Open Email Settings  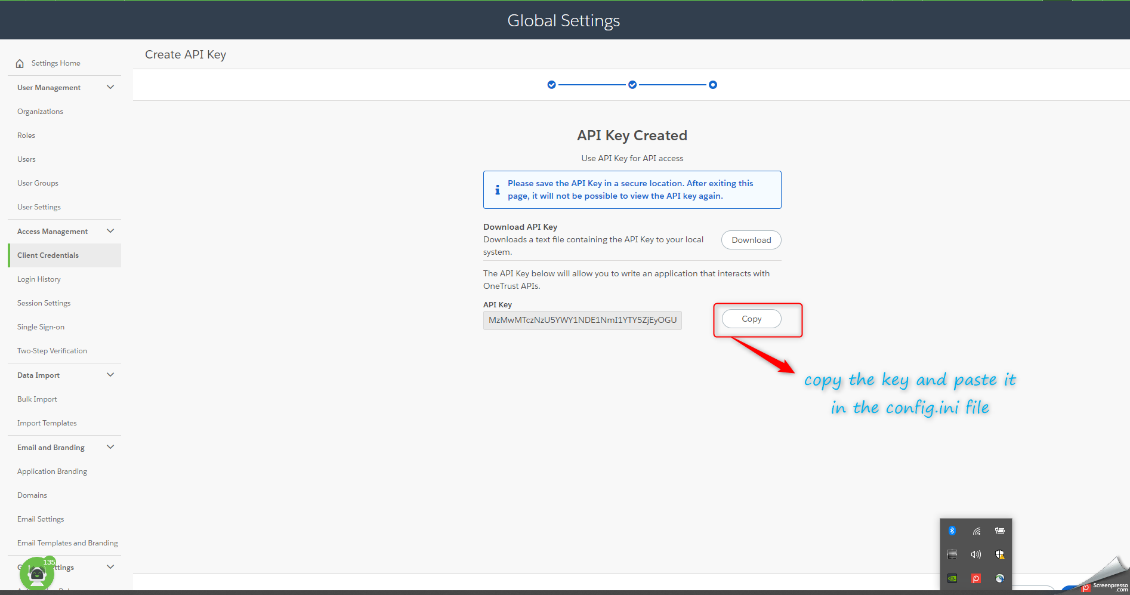[x=41, y=519]
